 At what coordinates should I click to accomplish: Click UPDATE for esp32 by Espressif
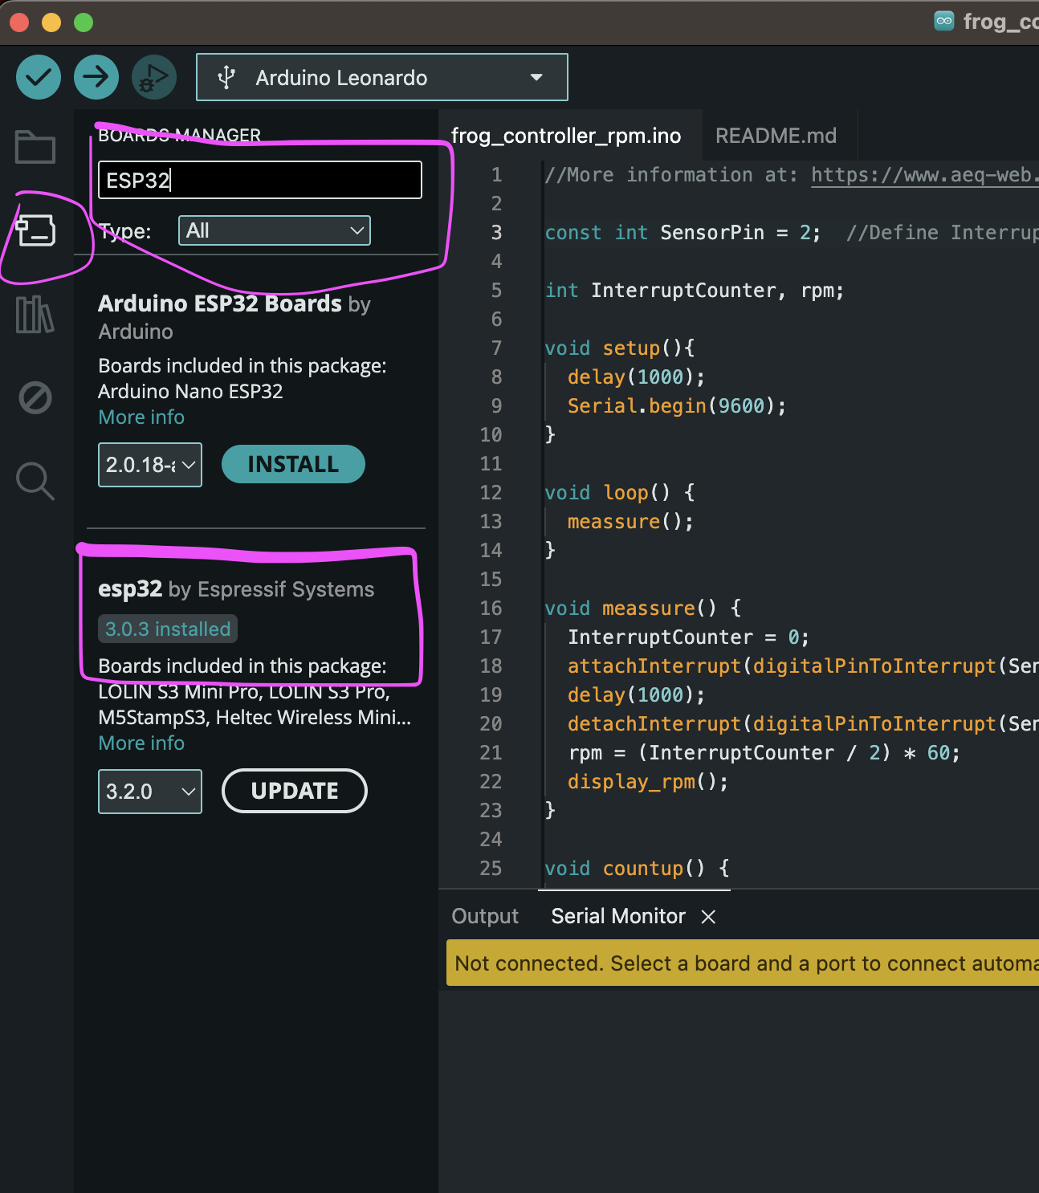[x=295, y=791]
